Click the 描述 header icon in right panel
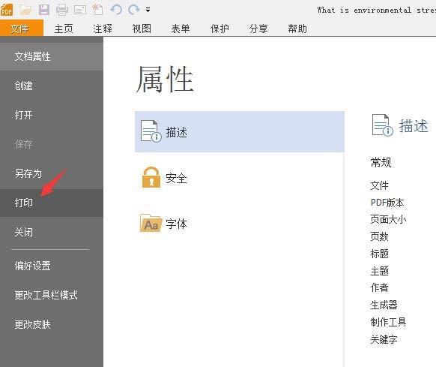 tap(382, 125)
